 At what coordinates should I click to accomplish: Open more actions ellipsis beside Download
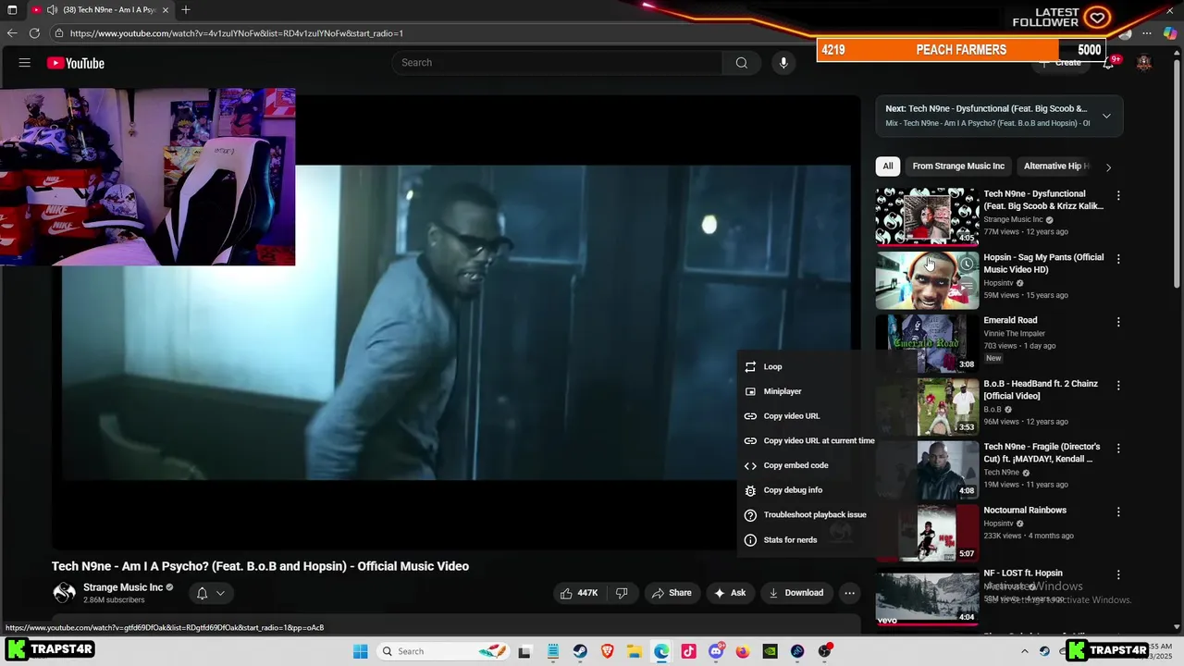point(849,593)
